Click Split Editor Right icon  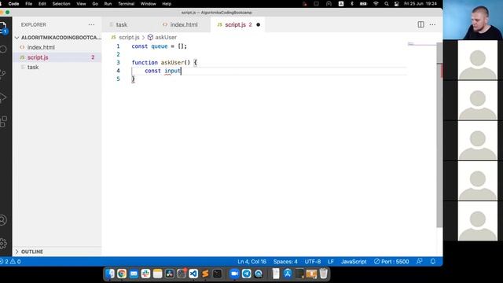tap(420, 24)
